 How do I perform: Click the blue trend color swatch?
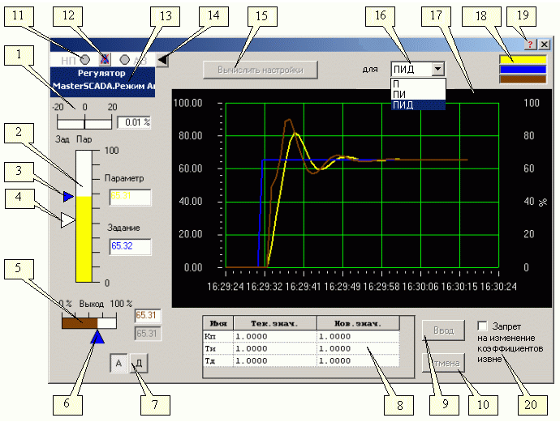(x=523, y=70)
